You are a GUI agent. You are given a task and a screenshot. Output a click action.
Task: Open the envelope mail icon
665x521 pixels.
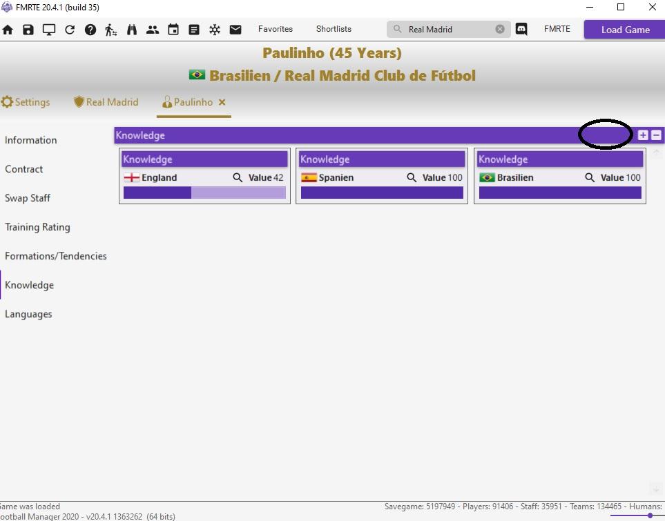tap(235, 30)
